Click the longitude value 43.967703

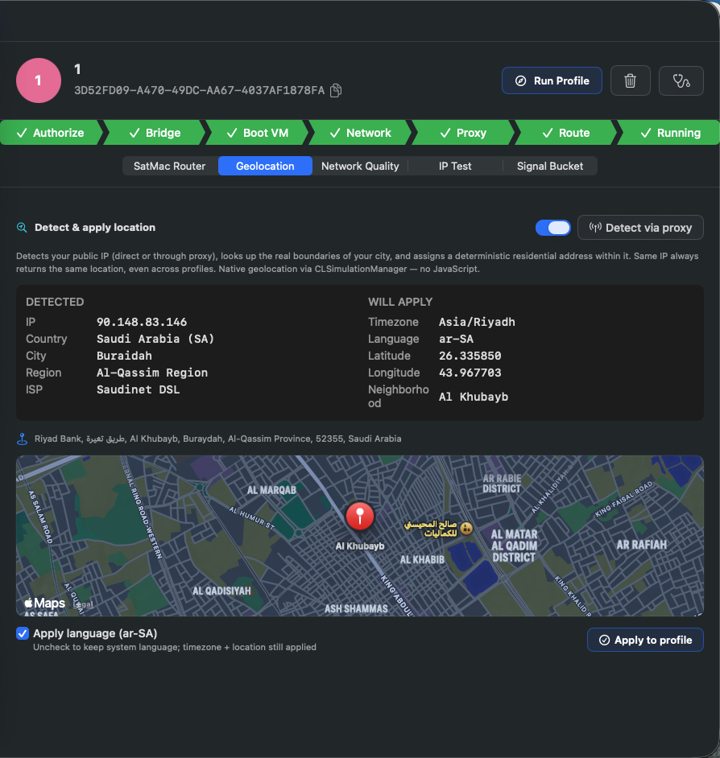point(470,373)
